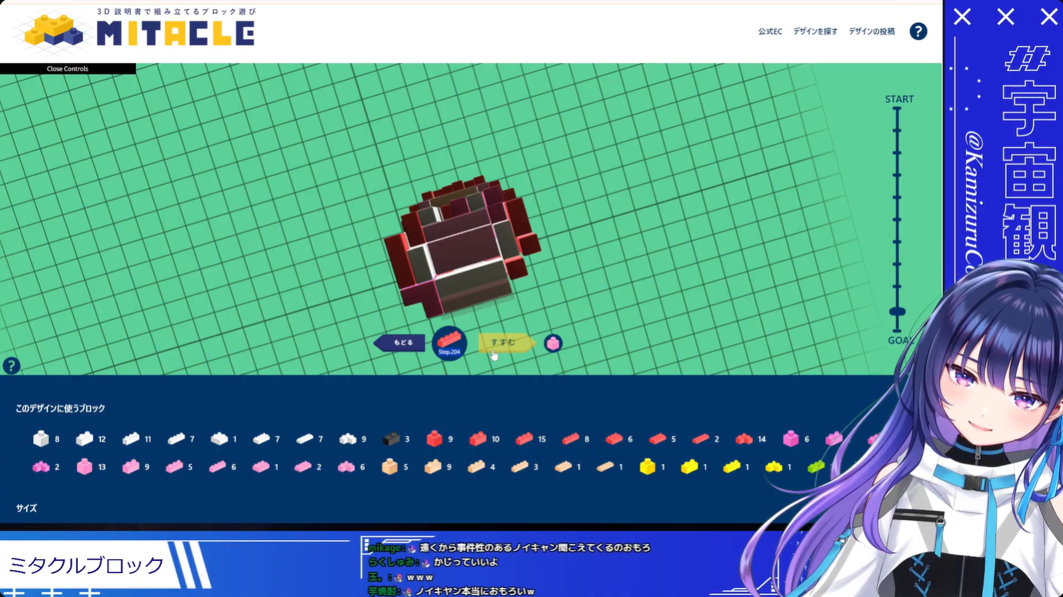Open the 公式EC link
1063x597 pixels.
(770, 32)
